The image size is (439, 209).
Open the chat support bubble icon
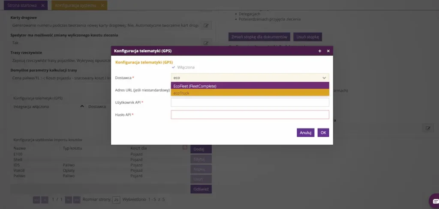tap(436, 201)
